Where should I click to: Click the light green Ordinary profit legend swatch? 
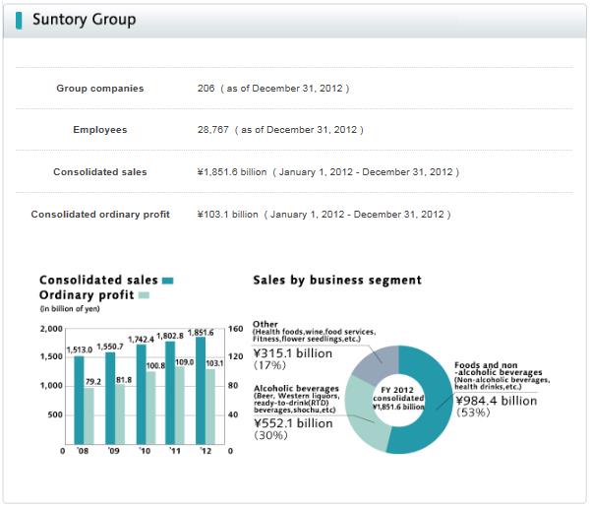point(144,294)
